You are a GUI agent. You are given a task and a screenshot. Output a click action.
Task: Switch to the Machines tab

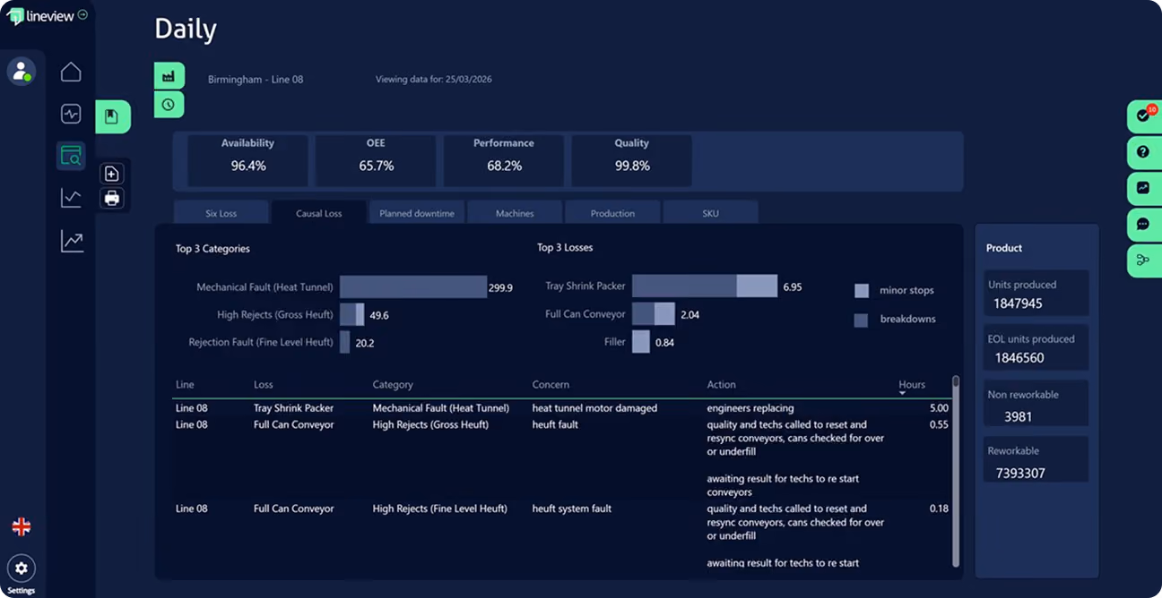[515, 213]
